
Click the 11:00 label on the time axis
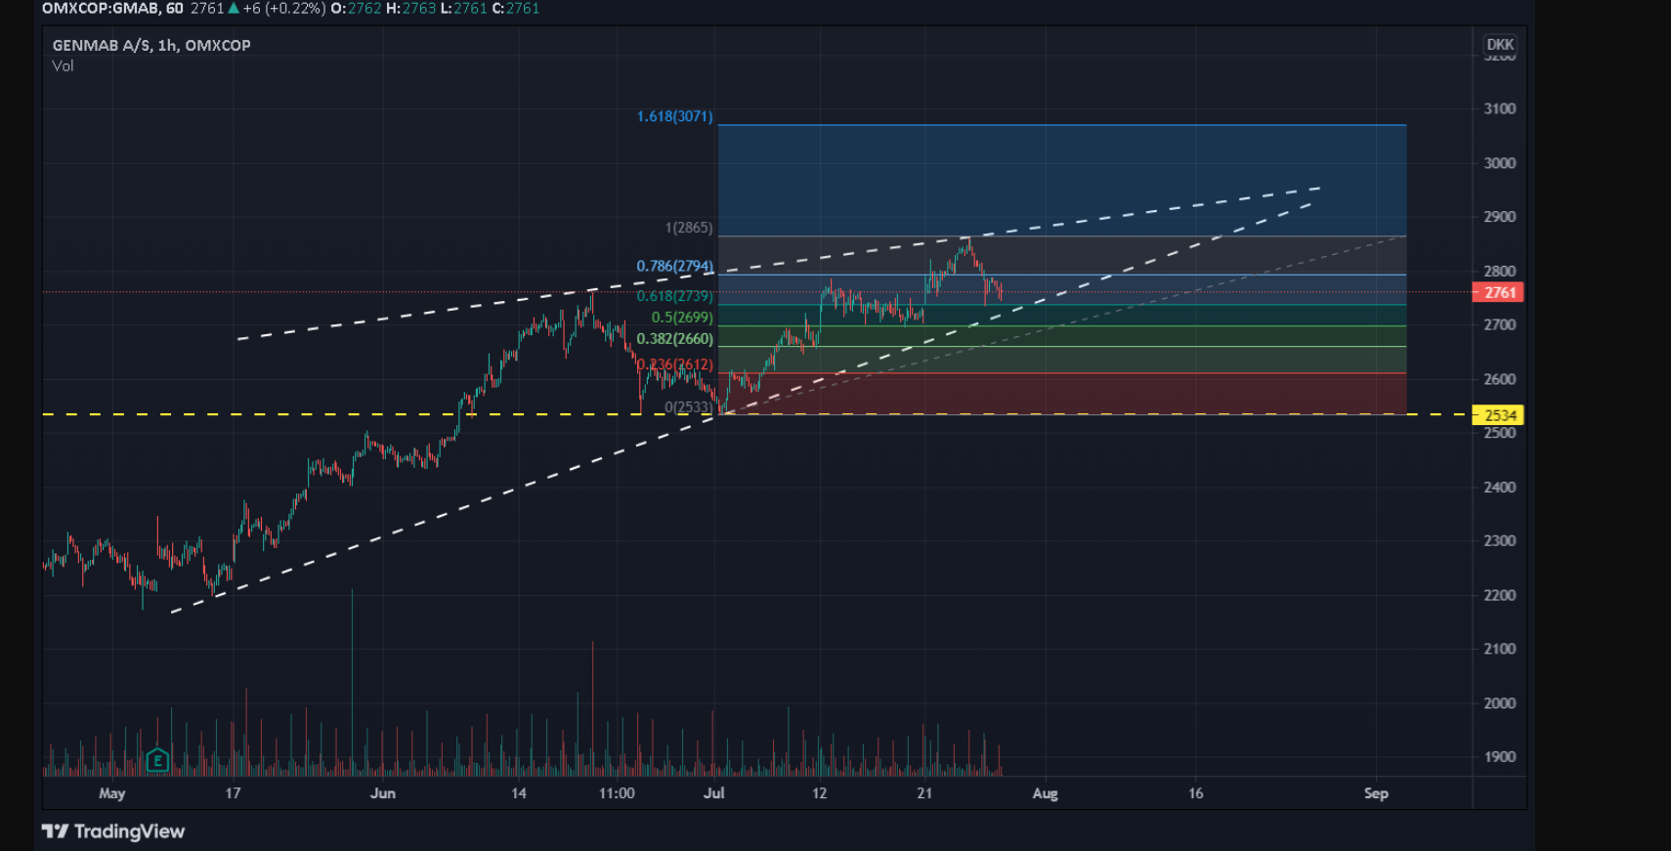click(617, 793)
